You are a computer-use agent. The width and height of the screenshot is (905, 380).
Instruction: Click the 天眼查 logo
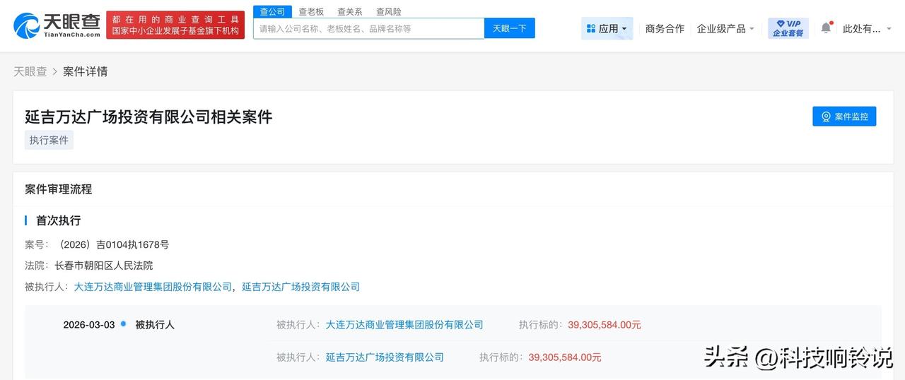tap(57, 26)
